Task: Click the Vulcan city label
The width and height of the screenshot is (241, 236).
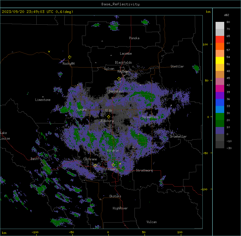Action: (152, 222)
